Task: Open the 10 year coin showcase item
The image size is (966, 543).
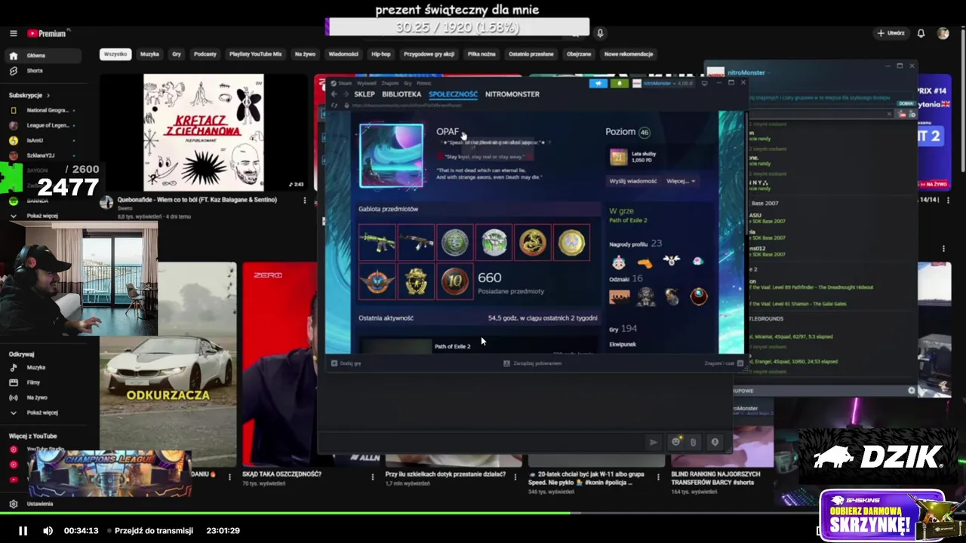Action: click(454, 281)
